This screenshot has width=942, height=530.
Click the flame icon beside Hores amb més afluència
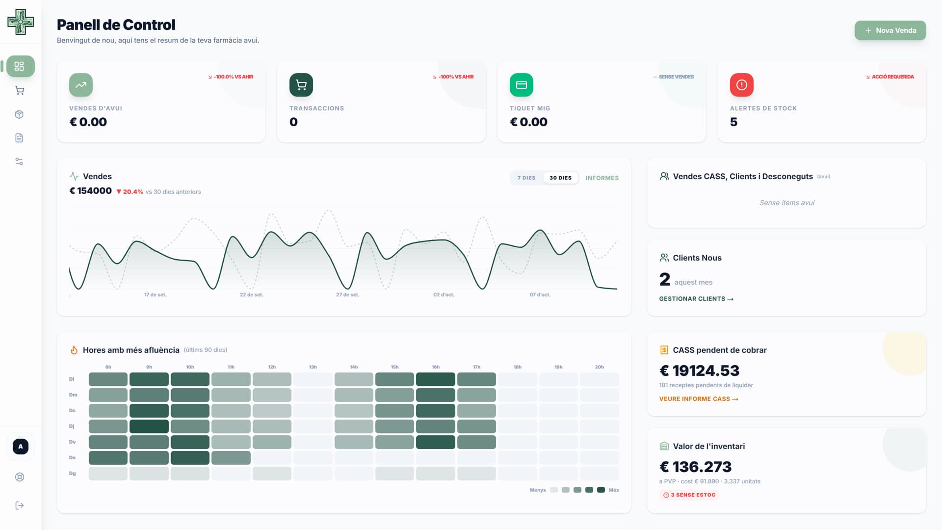point(74,350)
